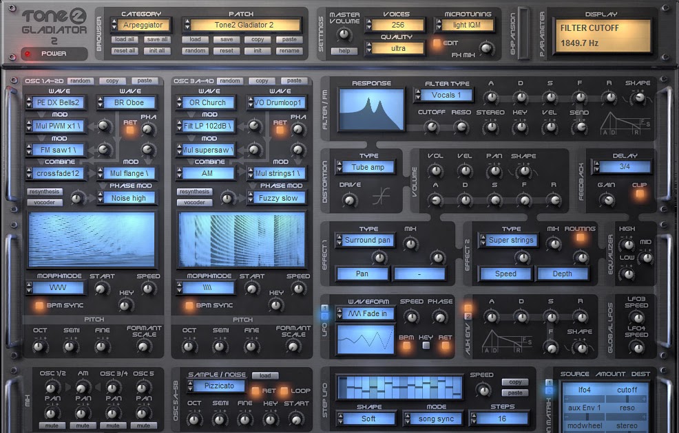679x433 pixels.
Task: Toggle Effect 2 ROUTING light
Action: click(x=581, y=237)
